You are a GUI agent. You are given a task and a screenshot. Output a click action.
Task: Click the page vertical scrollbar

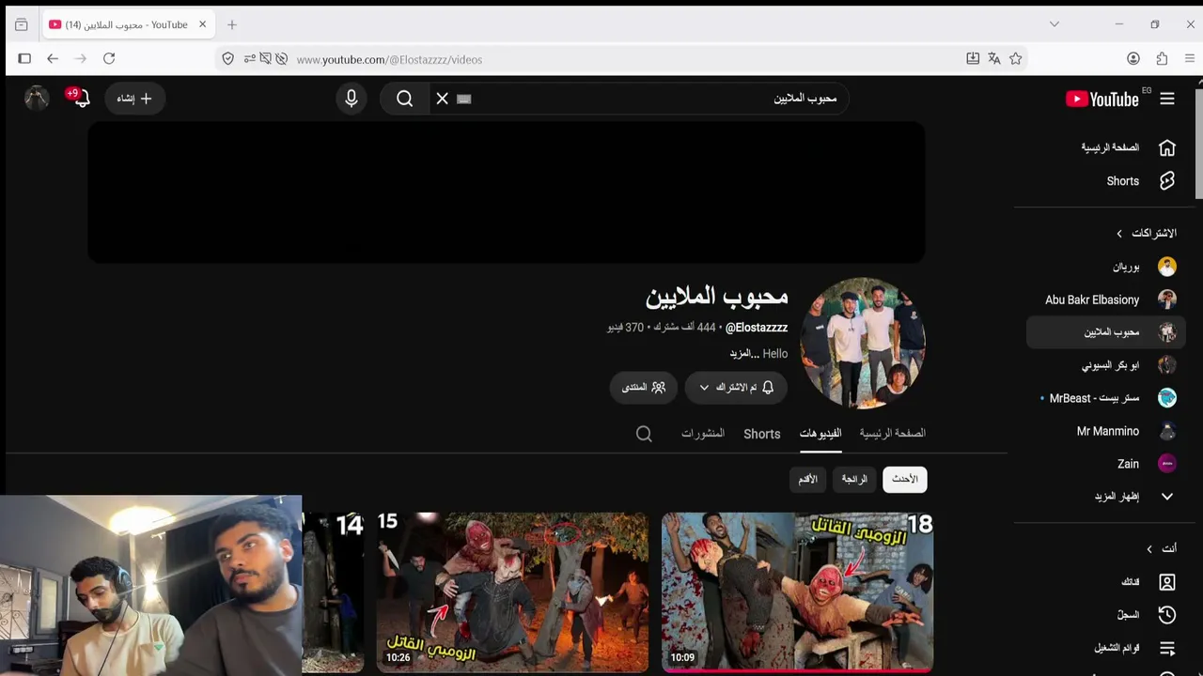click(x=1198, y=144)
